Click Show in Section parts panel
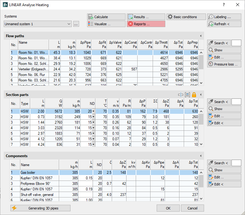This screenshot has width=245, height=215. pyautogui.click(x=224, y=109)
